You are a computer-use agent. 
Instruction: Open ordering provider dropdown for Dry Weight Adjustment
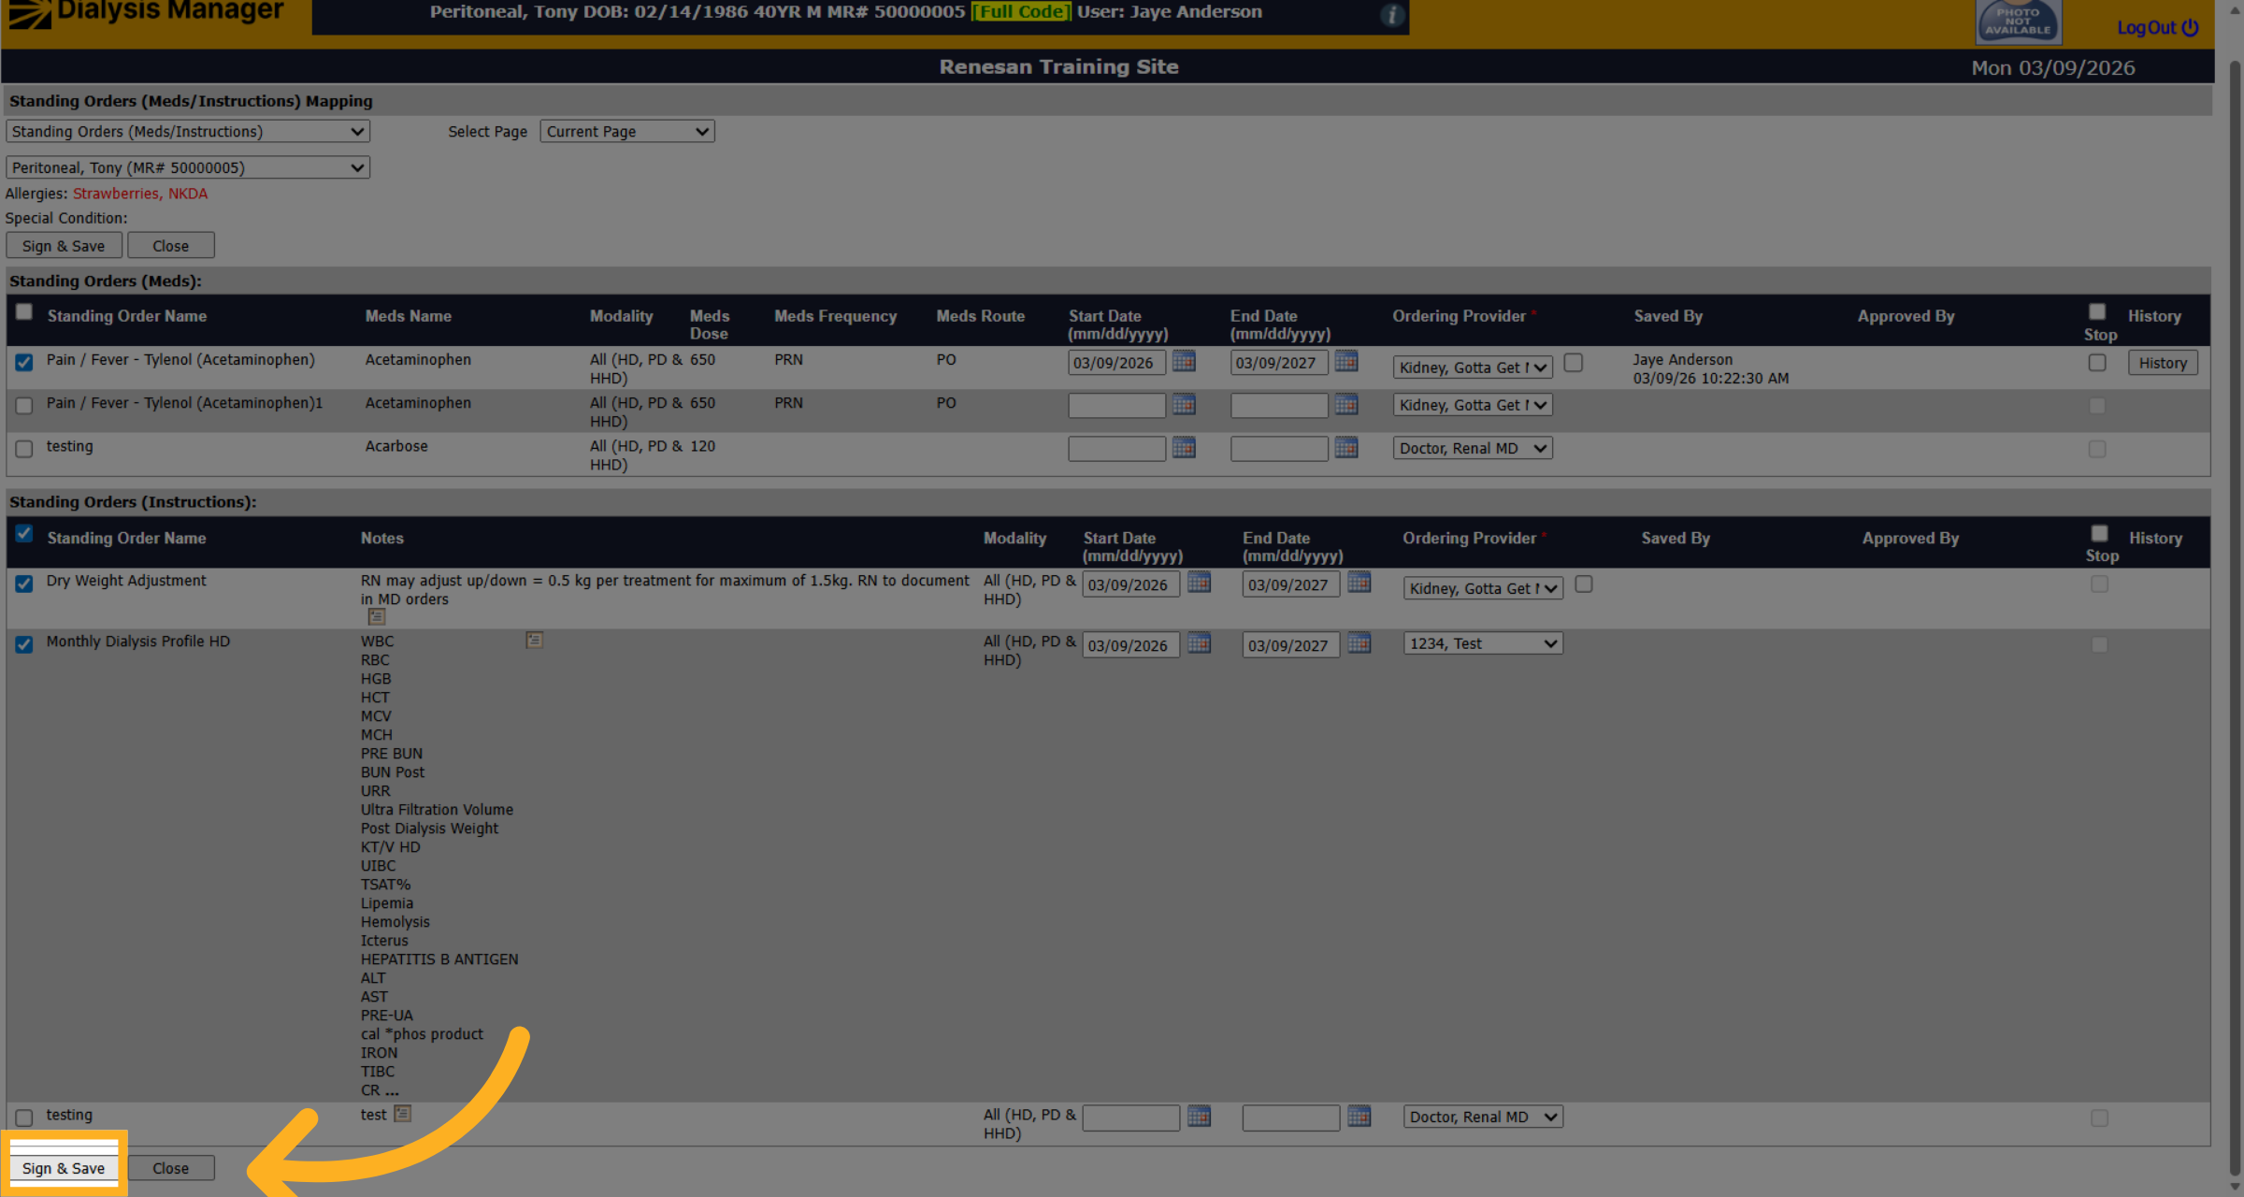point(1483,588)
